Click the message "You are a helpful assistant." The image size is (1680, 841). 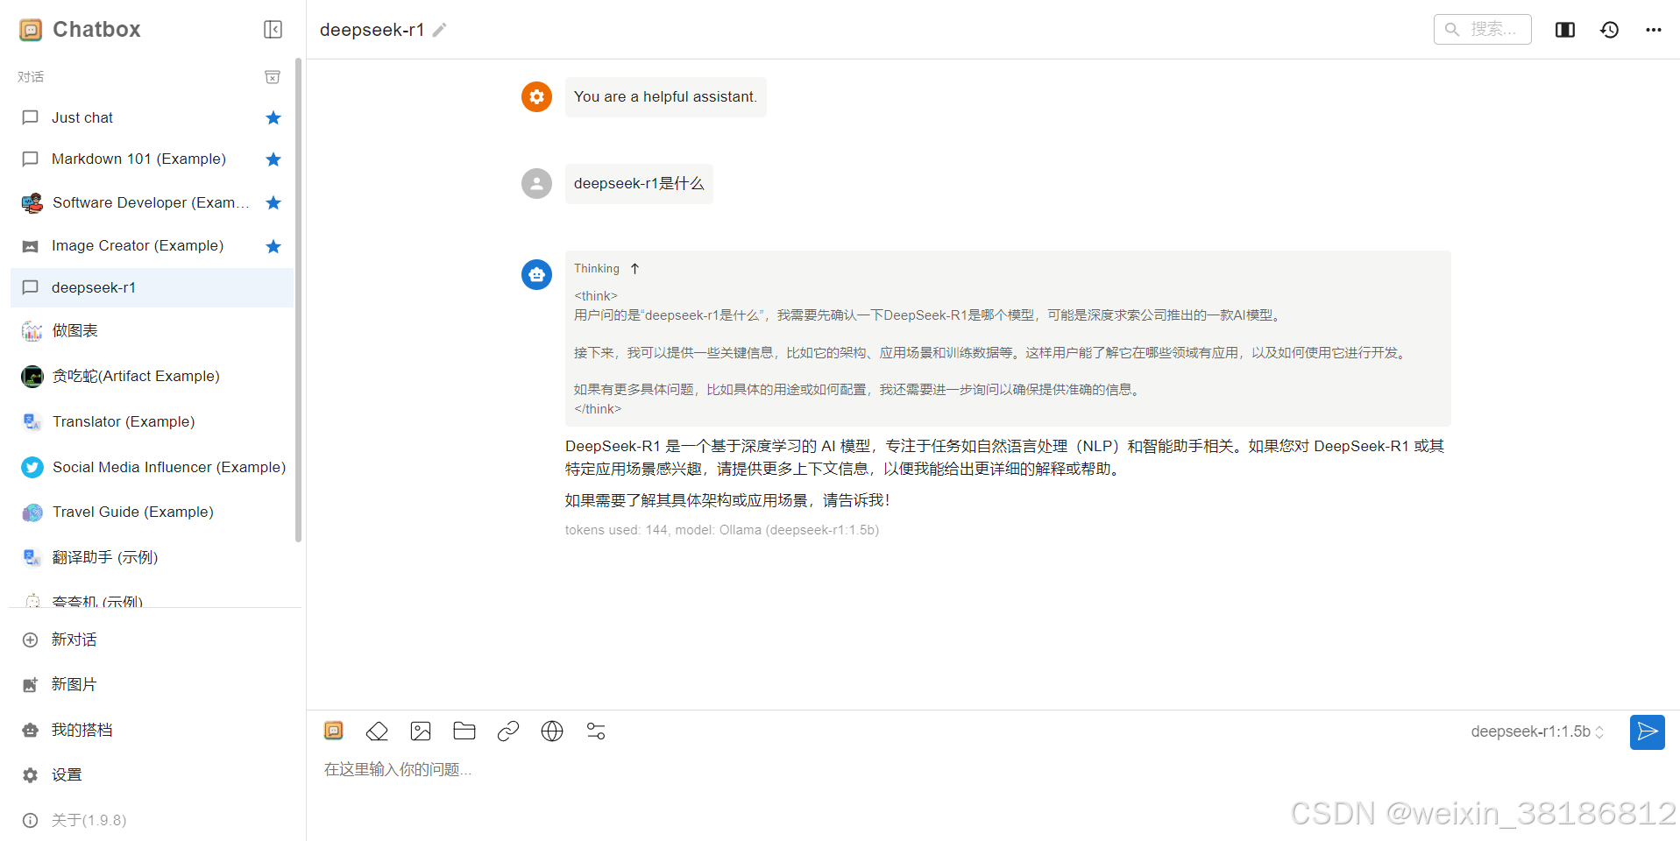pos(665,96)
